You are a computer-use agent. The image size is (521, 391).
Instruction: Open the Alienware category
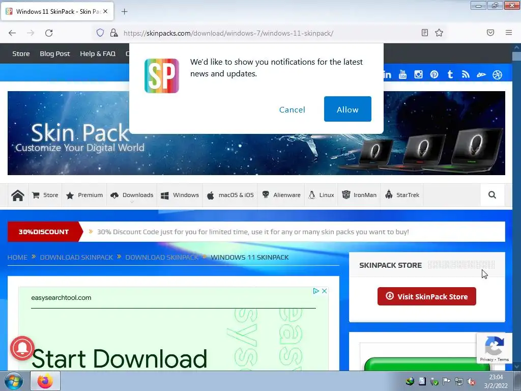281,195
